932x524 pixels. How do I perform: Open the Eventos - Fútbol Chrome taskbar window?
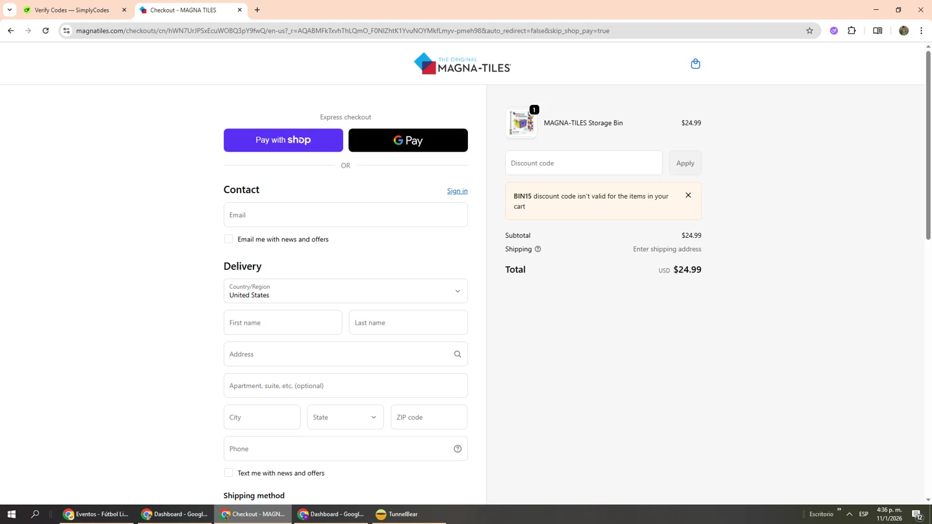pos(96,514)
